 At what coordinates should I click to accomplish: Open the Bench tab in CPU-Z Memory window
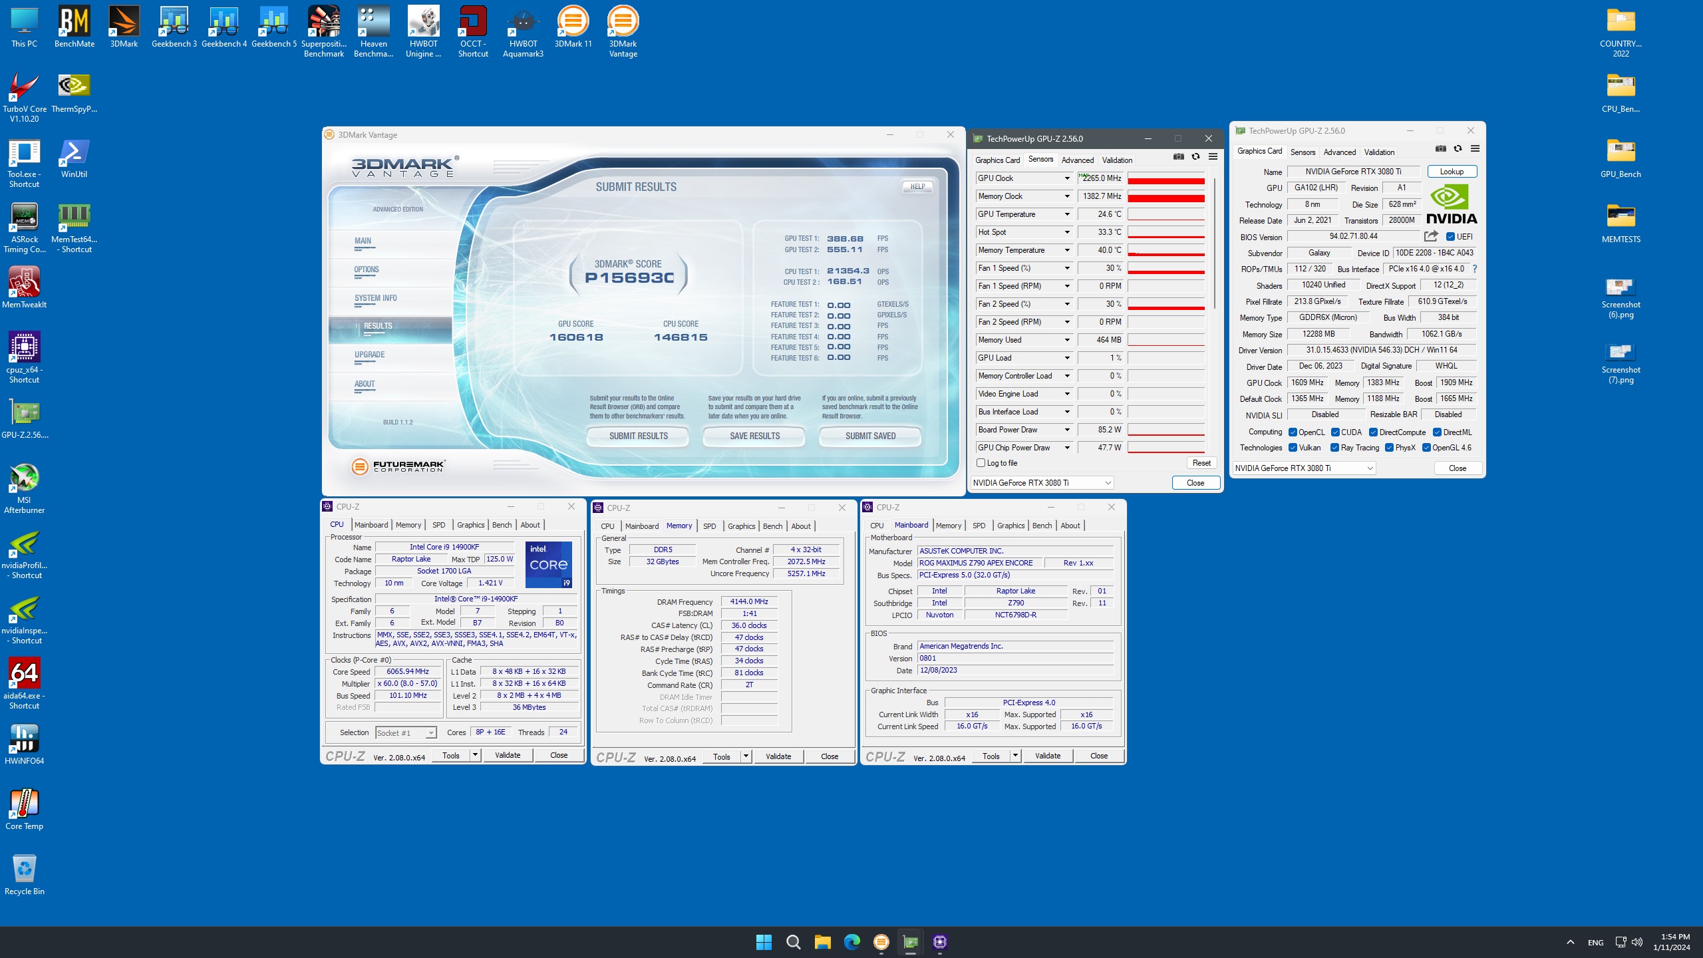click(x=772, y=526)
